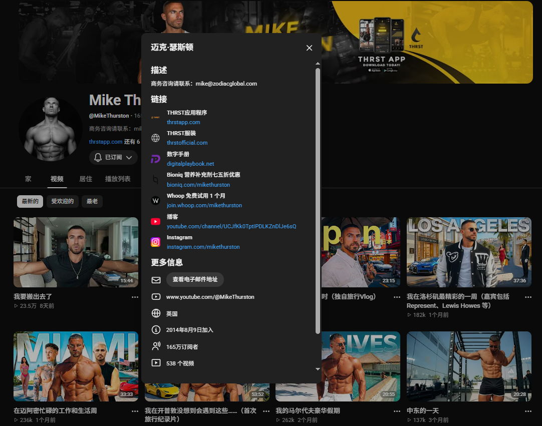The image size is (542, 426).
Task: Click title 在迈阿密忙碌的工作和生活周
Action: pos(55,410)
